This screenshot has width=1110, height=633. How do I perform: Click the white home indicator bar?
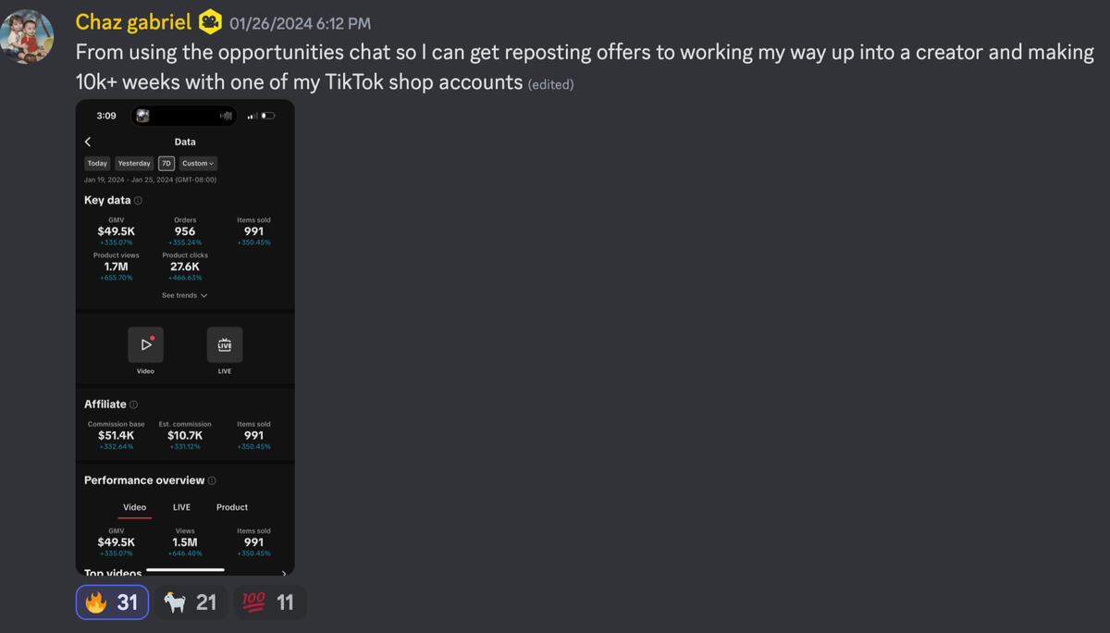(185, 570)
